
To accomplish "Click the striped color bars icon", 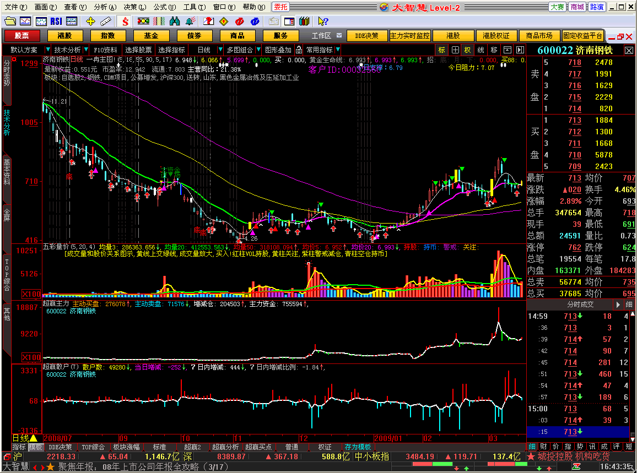I will tap(159, 21).
